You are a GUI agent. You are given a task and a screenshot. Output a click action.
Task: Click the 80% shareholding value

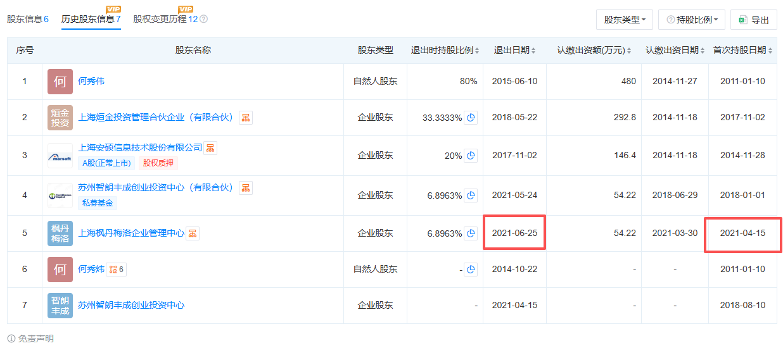pyautogui.click(x=468, y=82)
